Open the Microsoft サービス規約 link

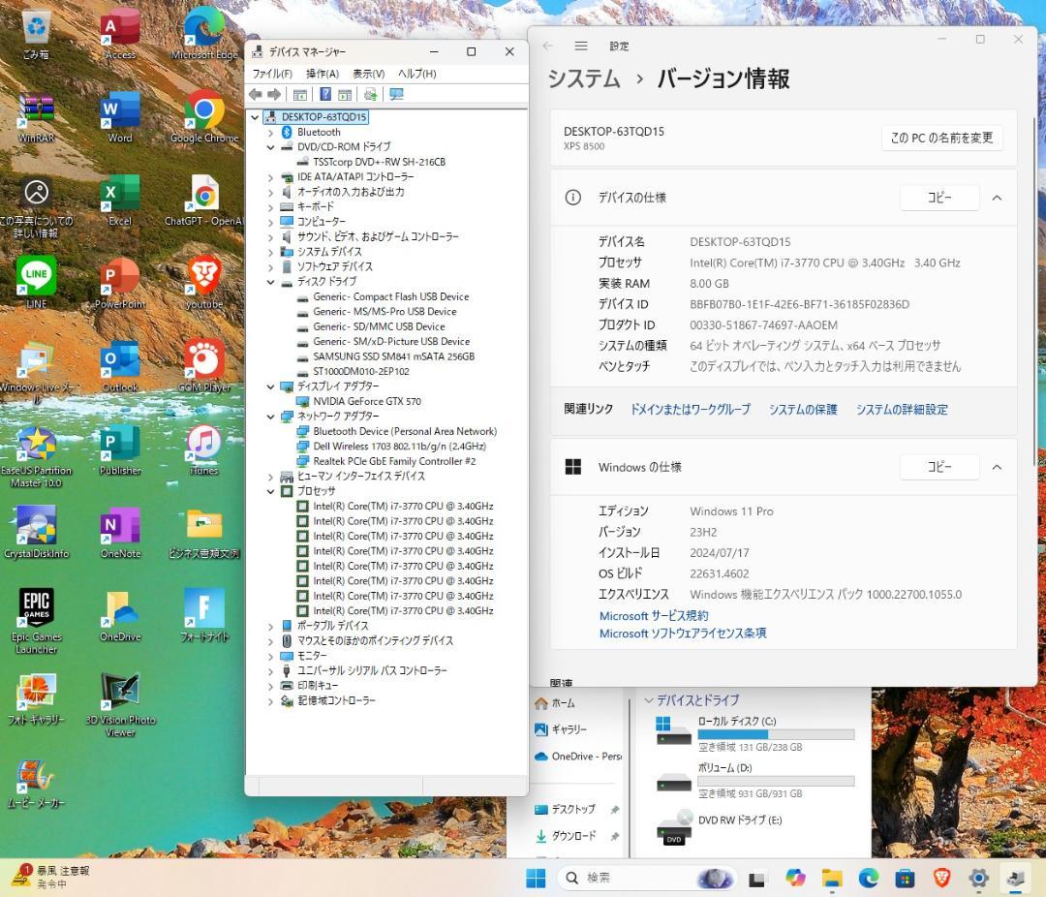pos(652,615)
